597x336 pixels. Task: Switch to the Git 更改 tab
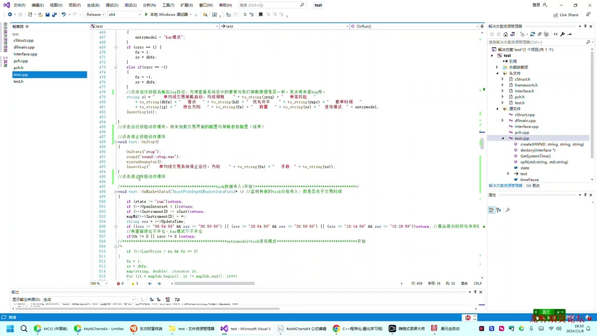pyautogui.click(x=533, y=186)
